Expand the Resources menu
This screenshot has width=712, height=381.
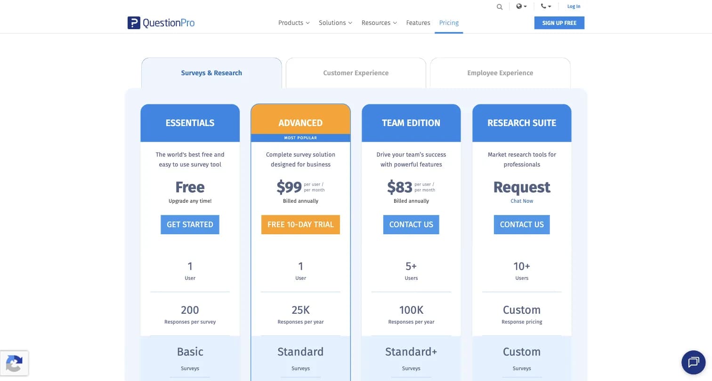(x=379, y=23)
